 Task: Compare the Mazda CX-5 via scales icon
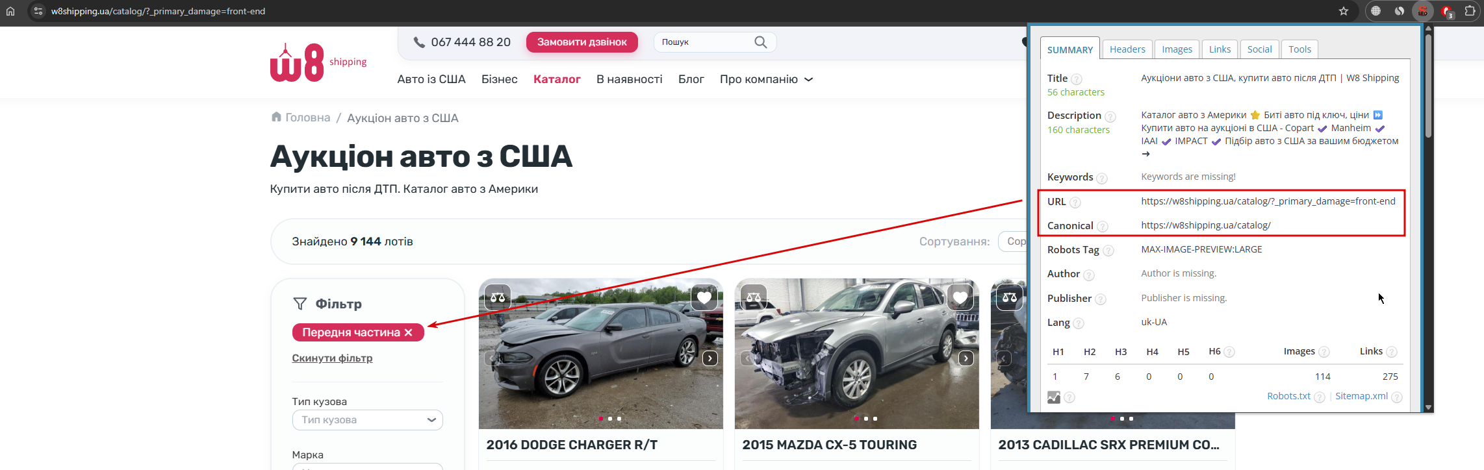click(x=754, y=297)
